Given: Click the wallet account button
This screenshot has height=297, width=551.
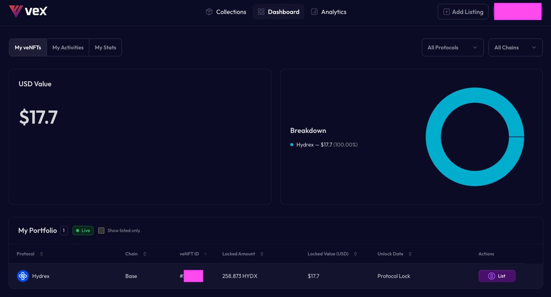Looking at the screenshot, I should [518, 11].
